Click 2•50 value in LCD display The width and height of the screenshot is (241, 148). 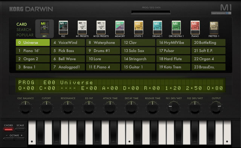click(x=194, y=88)
